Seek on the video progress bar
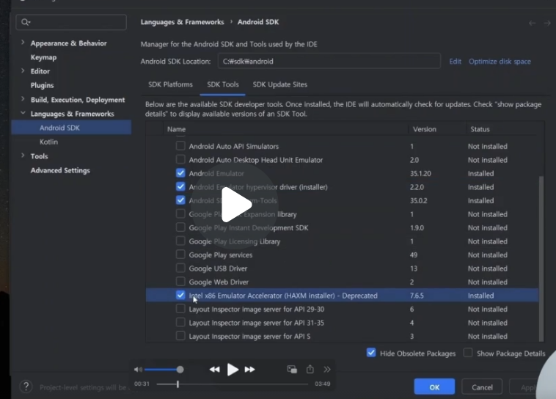The width and height of the screenshot is (556, 399). [x=233, y=384]
